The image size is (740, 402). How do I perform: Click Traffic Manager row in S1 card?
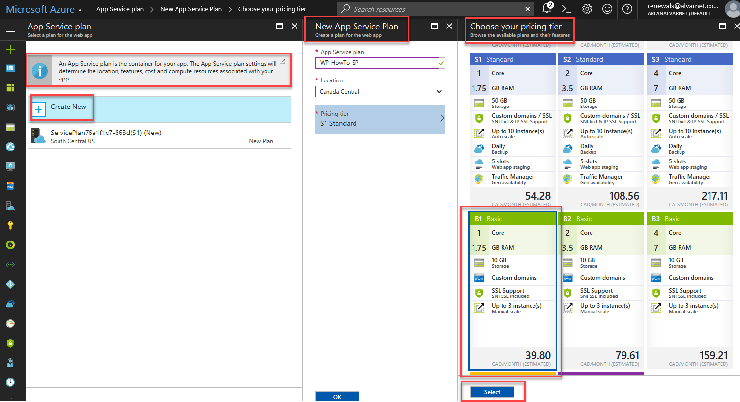(x=512, y=179)
